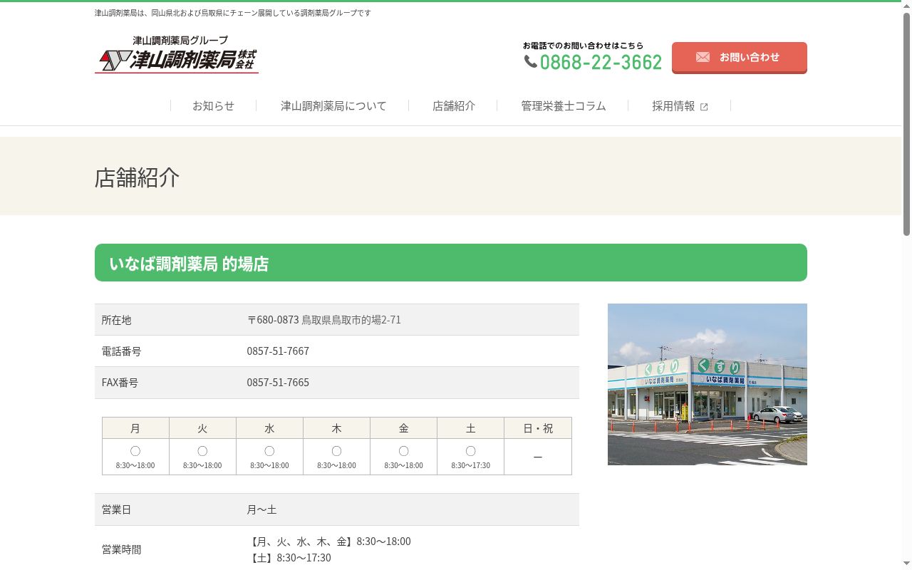
Task: Open 管理栄養士コラム menu item
Action: (564, 105)
